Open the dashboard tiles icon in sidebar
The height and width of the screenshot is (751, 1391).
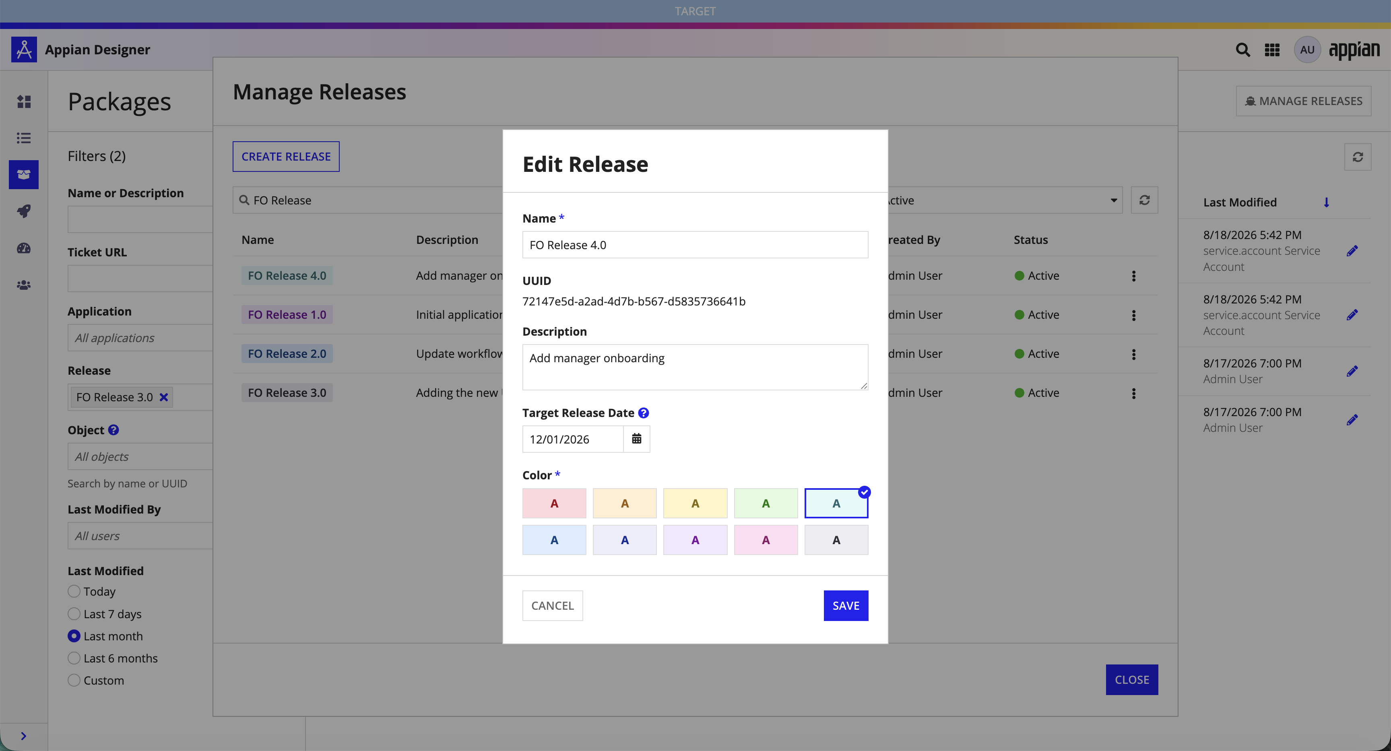click(24, 101)
